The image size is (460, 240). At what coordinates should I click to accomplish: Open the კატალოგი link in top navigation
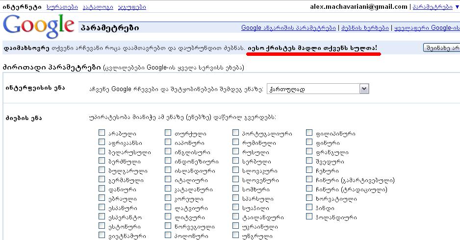click(x=98, y=7)
